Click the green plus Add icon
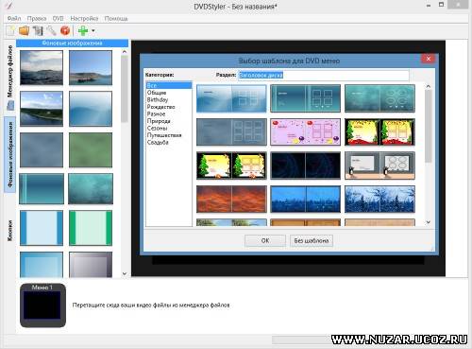The width and height of the screenshot is (472, 349). pos(83,30)
